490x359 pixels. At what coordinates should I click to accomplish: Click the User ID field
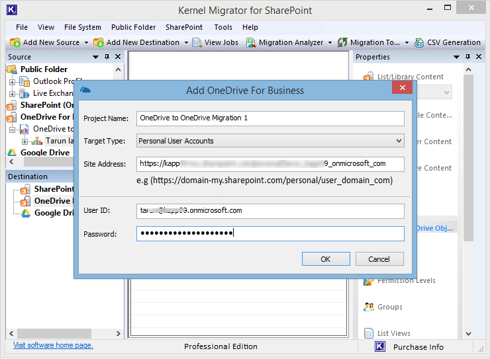[270, 211]
